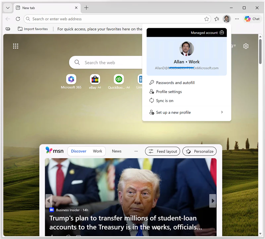Click the scroll down arrow
The image size is (265, 239).
click(260, 234)
